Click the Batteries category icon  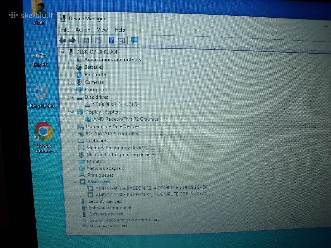tap(79, 67)
